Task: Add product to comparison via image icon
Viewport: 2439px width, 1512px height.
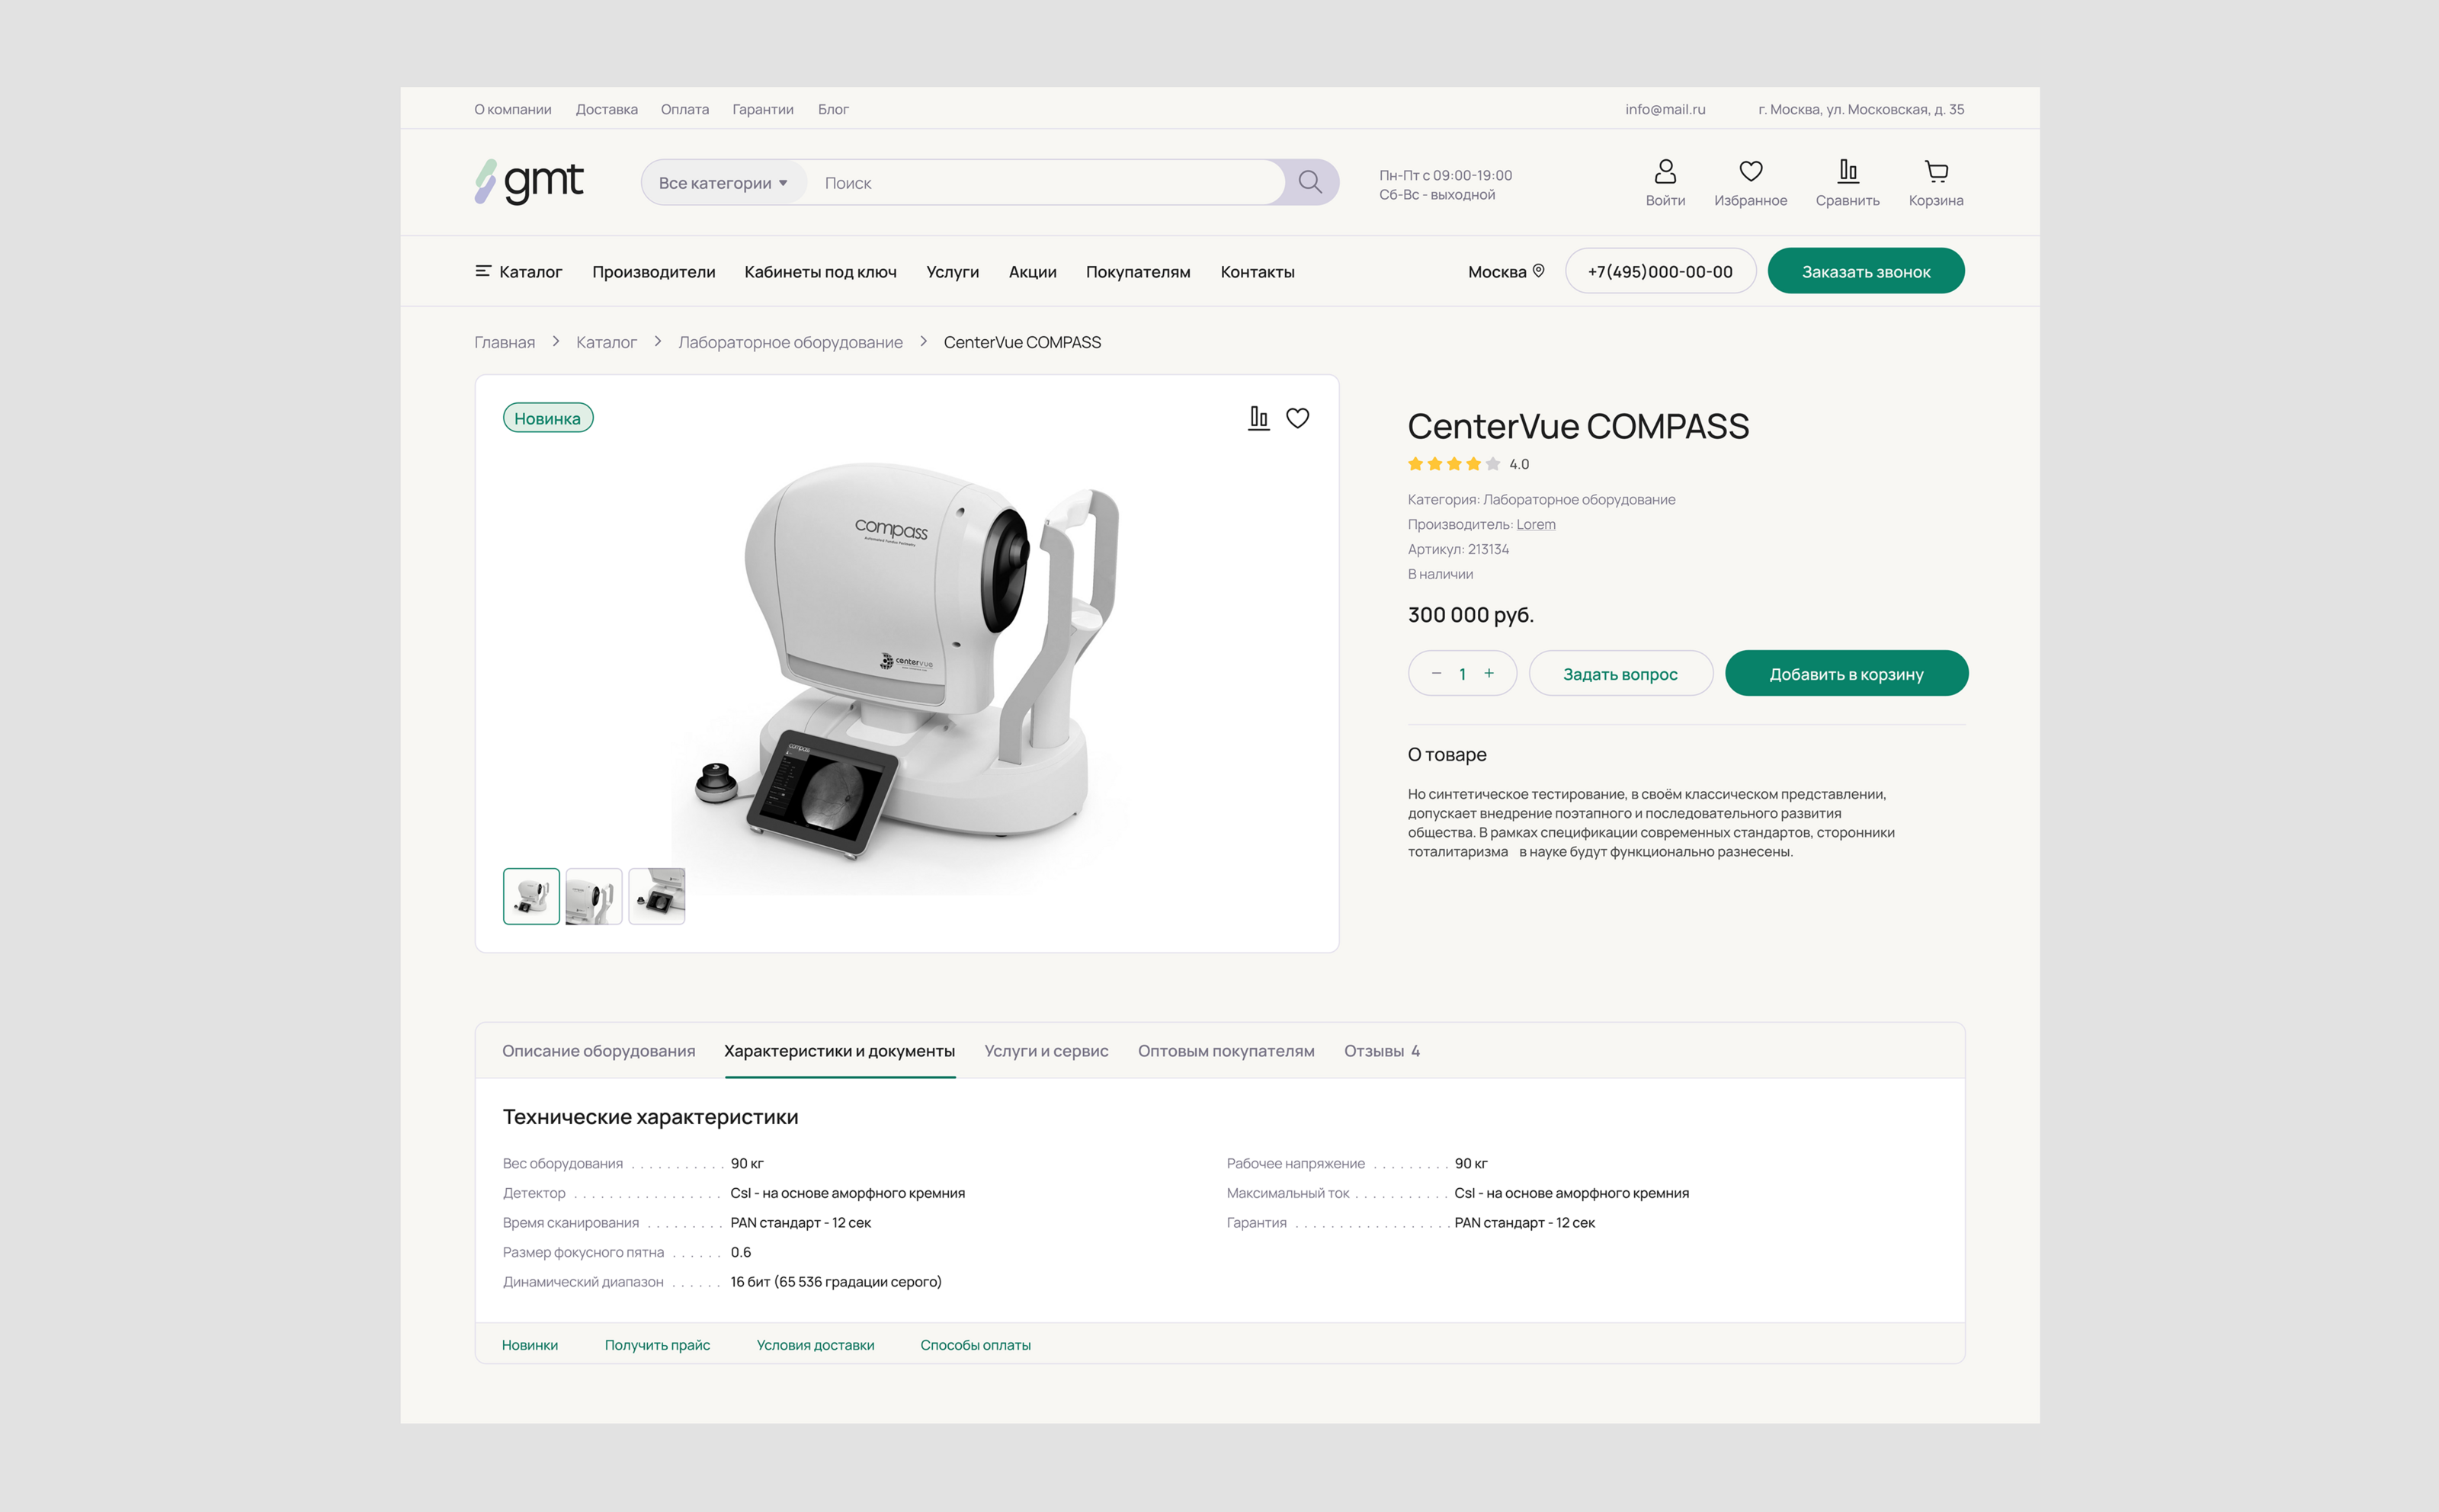Action: coord(1258,418)
